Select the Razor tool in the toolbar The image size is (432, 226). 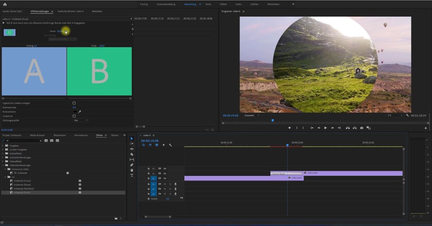click(x=132, y=154)
